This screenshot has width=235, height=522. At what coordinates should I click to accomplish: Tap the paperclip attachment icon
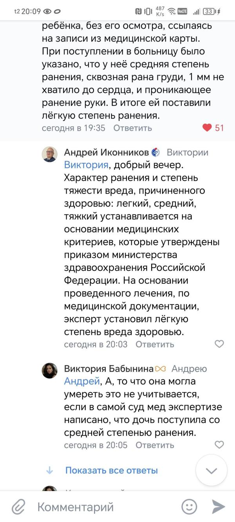click(18, 507)
